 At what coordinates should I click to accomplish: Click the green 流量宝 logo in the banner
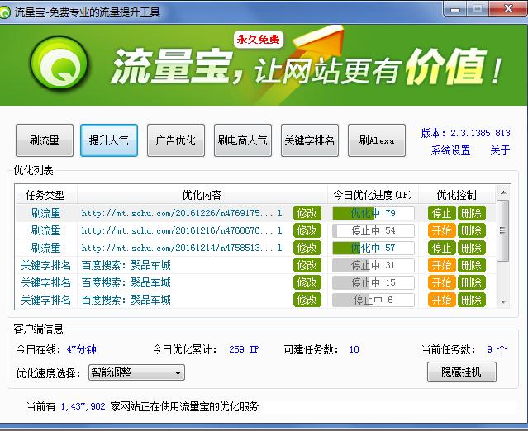click(x=59, y=64)
